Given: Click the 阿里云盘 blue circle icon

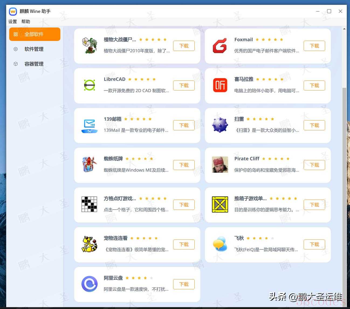Looking at the screenshot, I should 90,284.
